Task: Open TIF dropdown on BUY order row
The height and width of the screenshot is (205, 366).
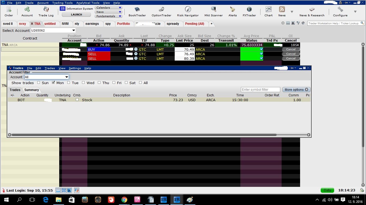Action: pos(136,49)
